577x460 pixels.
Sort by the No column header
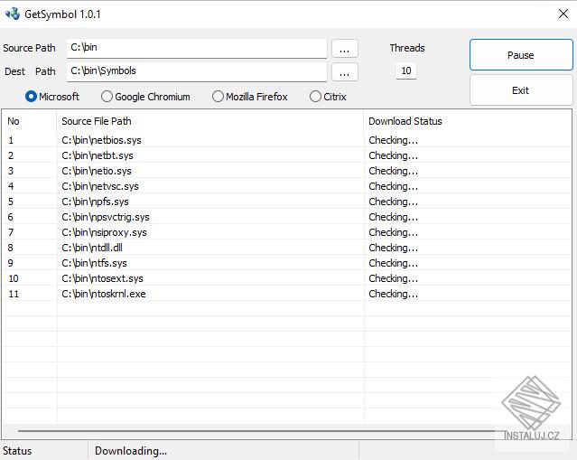(x=30, y=121)
